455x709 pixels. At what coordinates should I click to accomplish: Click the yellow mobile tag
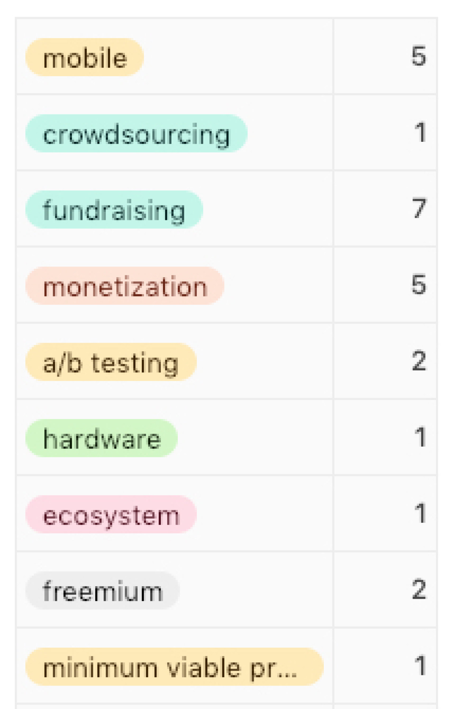[84, 58]
